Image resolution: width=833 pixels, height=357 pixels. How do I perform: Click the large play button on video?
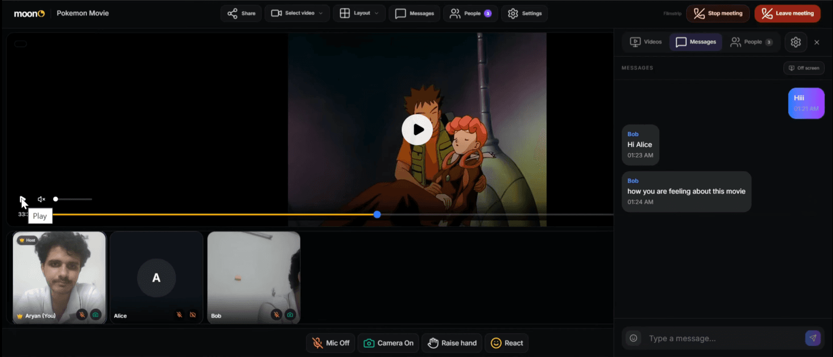417,130
